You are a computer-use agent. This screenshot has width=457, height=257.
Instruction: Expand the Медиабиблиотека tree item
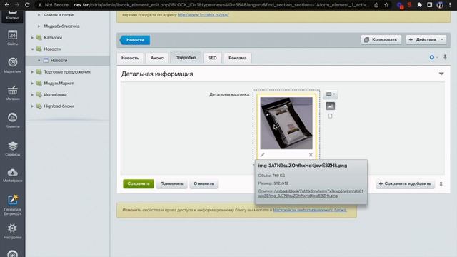click(39, 26)
